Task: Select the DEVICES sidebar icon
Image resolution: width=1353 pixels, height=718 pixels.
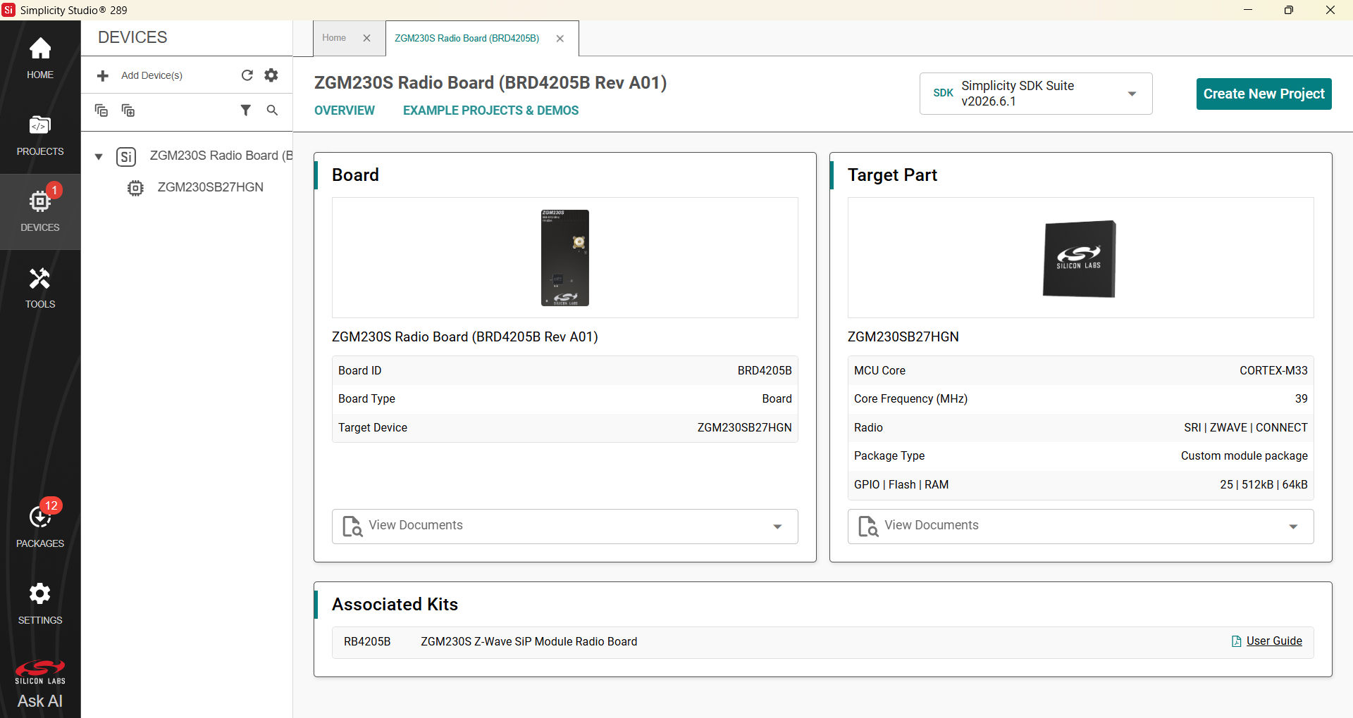Action: (40, 210)
